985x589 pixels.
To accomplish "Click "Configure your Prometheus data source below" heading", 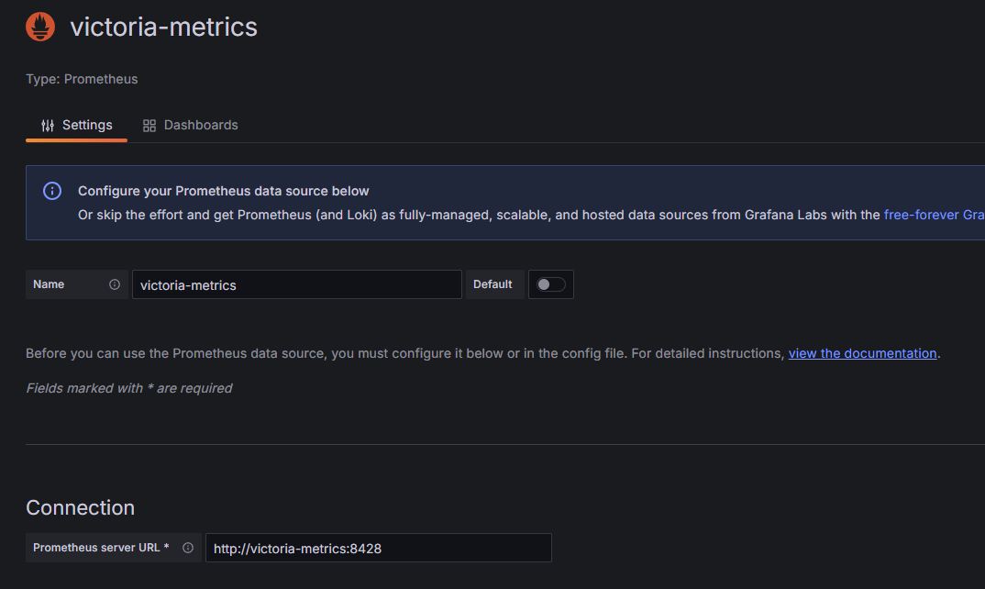I will pyautogui.click(x=223, y=191).
